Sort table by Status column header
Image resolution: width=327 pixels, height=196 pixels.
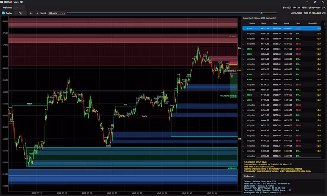252,23
